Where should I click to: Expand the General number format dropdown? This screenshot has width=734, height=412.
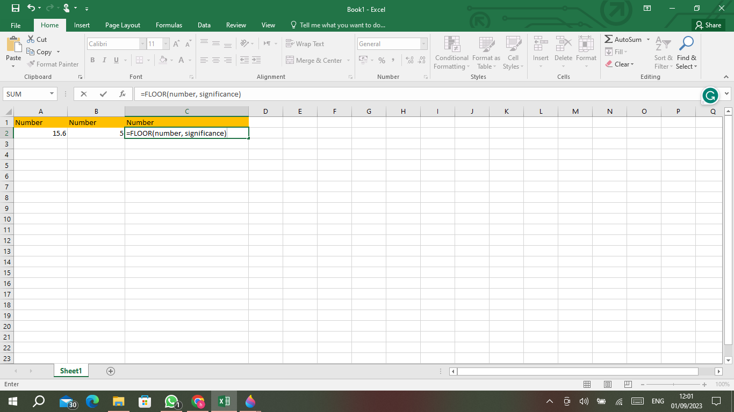coord(423,44)
